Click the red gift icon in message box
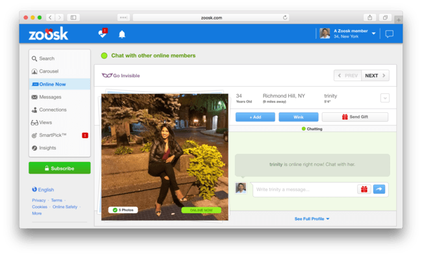The height and width of the screenshot is (256, 422). pyautogui.click(x=364, y=189)
